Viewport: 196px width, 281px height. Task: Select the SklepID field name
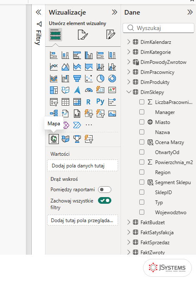163,192
